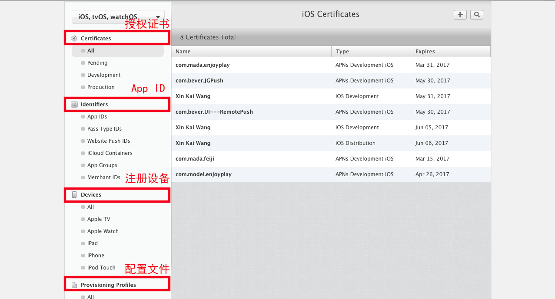This screenshot has height=299, width=555.
Task: Select All under Certificates
Action: pos(118,51)
